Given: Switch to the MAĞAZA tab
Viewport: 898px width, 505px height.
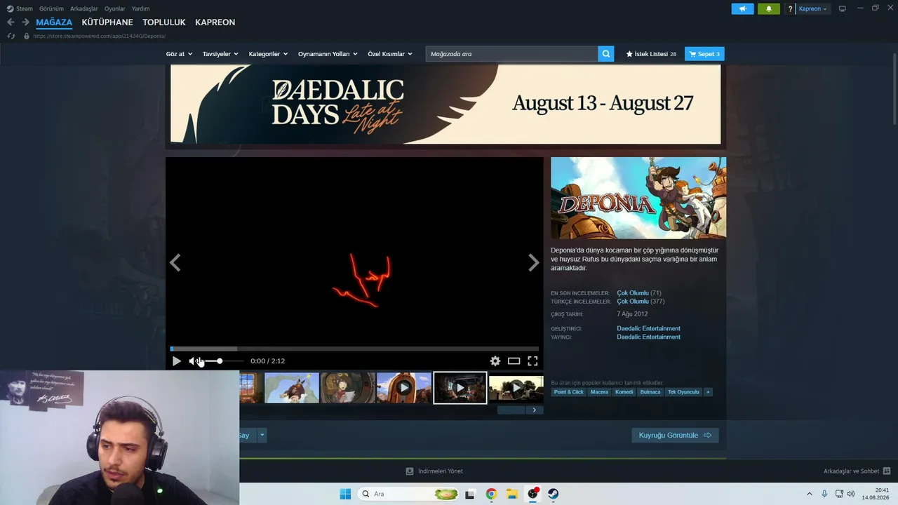Looking at the screenshot, I should 54,22.
